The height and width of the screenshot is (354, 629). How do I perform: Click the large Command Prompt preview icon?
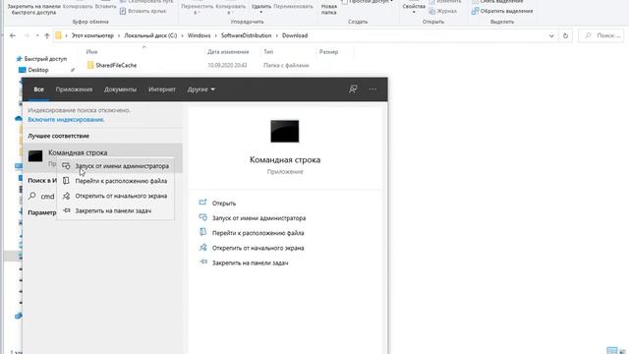285,131
